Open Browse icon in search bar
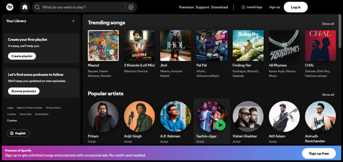 [131, 7]
